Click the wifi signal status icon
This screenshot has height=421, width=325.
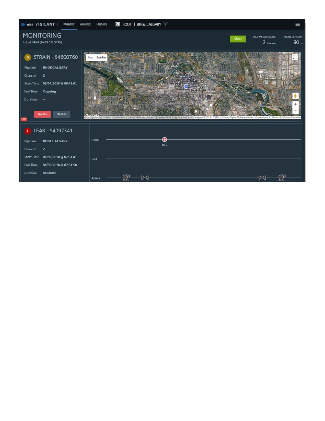pyautogui.click(x=165, y=24)
